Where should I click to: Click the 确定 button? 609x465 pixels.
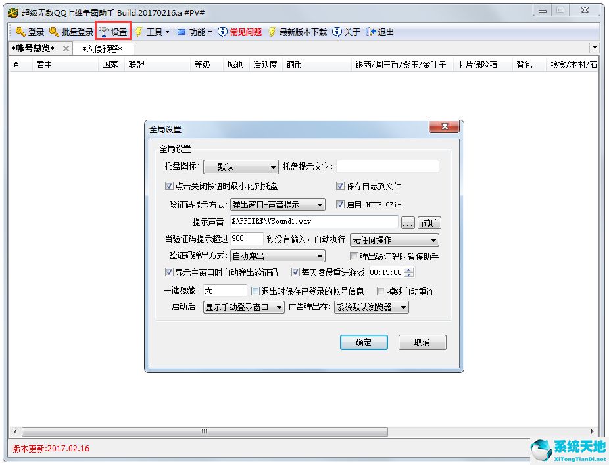tap(364, 342)
